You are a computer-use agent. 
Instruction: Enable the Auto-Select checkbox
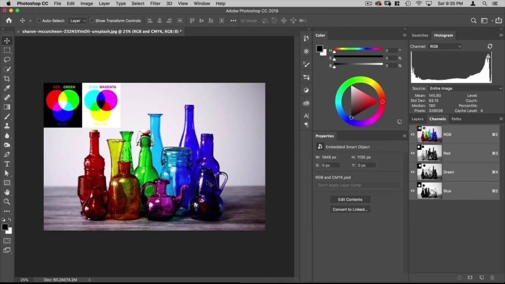39,21
